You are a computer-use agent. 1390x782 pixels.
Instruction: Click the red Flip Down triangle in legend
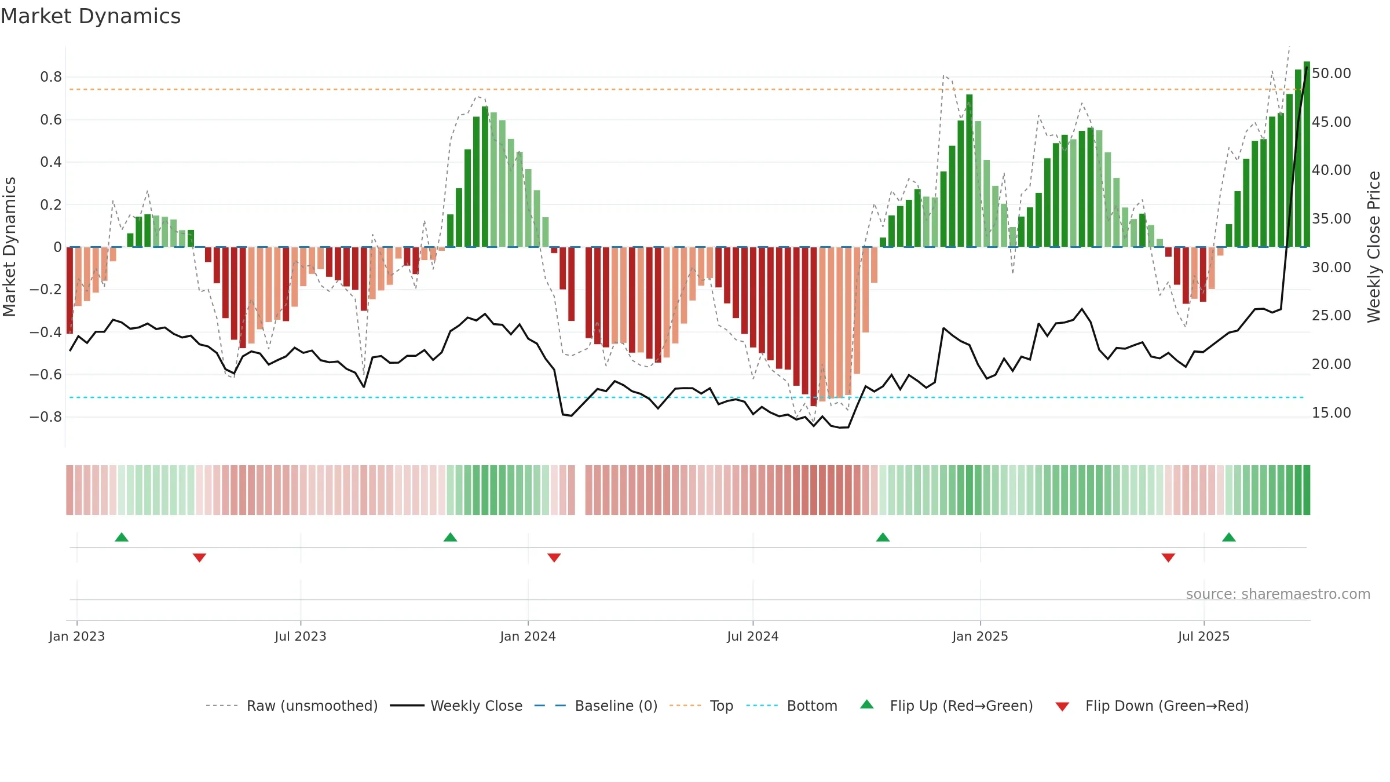click(x=1062, y=707)
